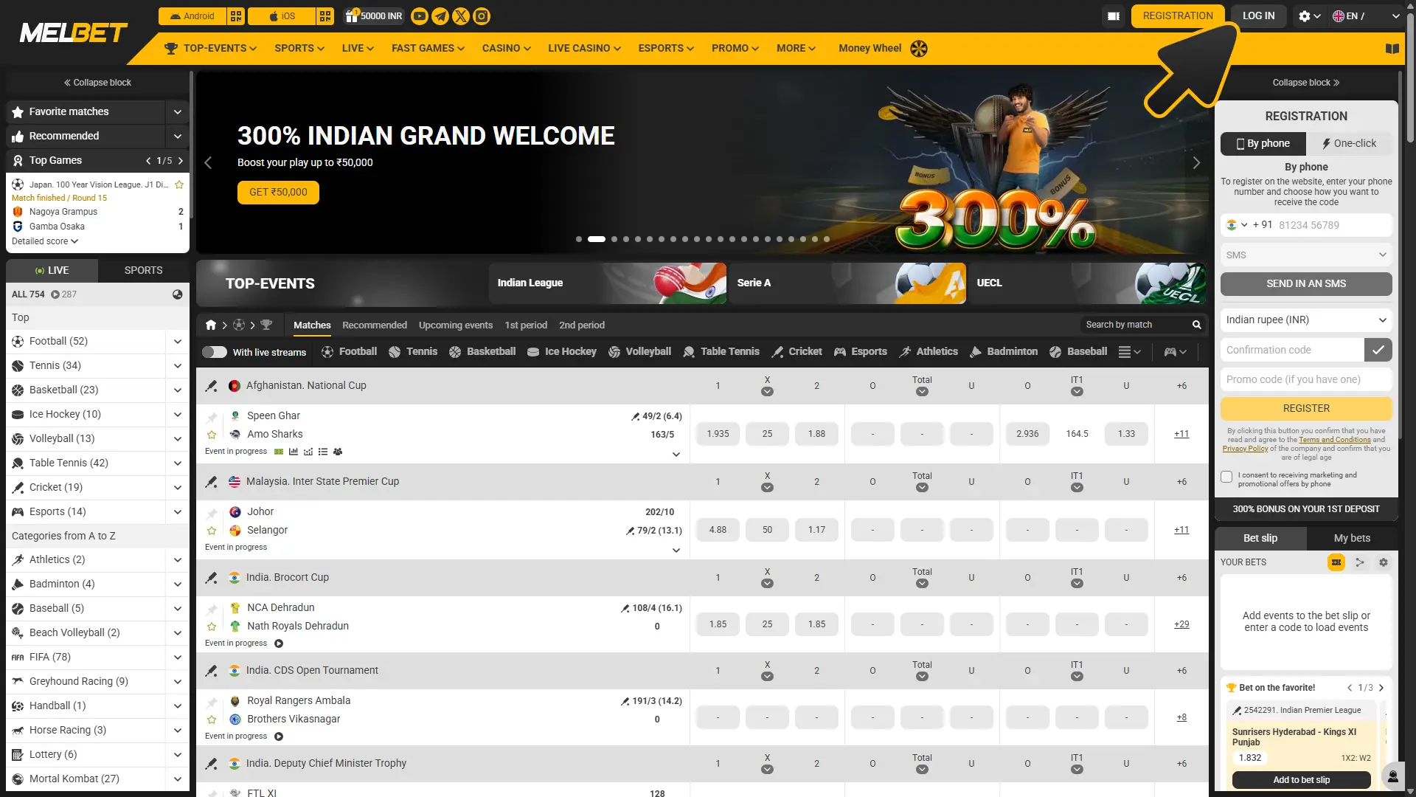Screen dimensions: 1416x797
Task: Open the YouTube social icon
Action: (419, 16)
